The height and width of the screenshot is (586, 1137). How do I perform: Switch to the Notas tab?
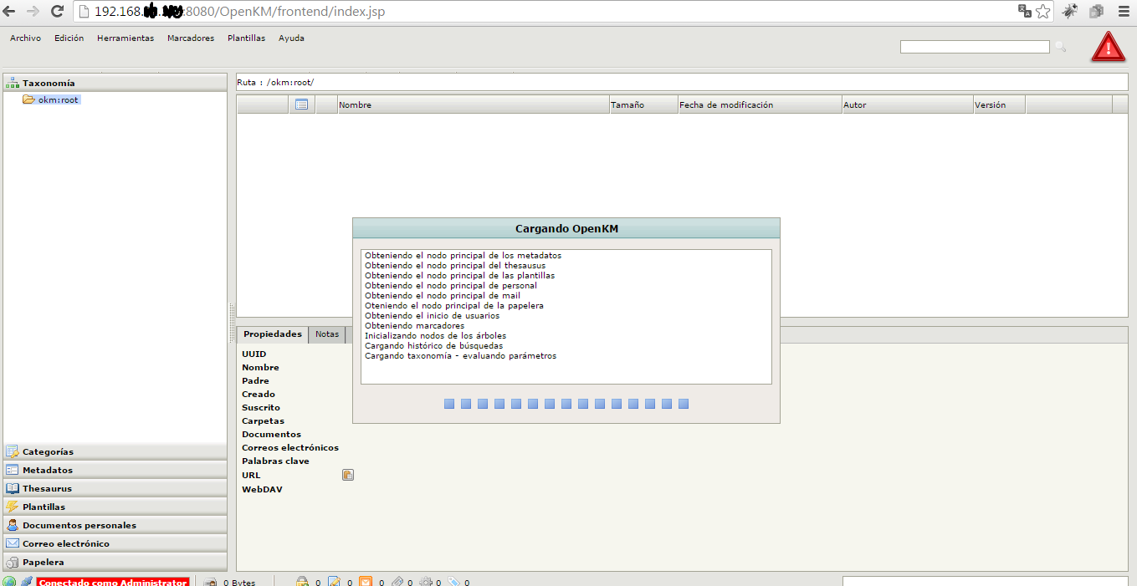click(327, 334)
